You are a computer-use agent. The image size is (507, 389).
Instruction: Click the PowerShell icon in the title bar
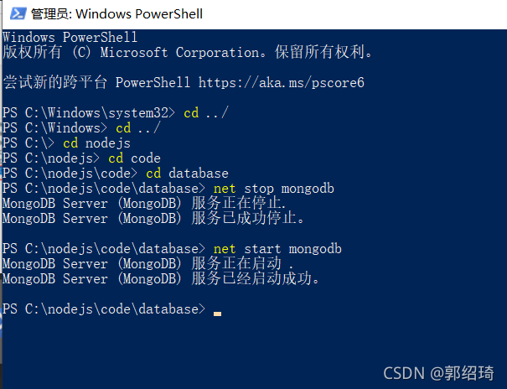tap(15, 14)
